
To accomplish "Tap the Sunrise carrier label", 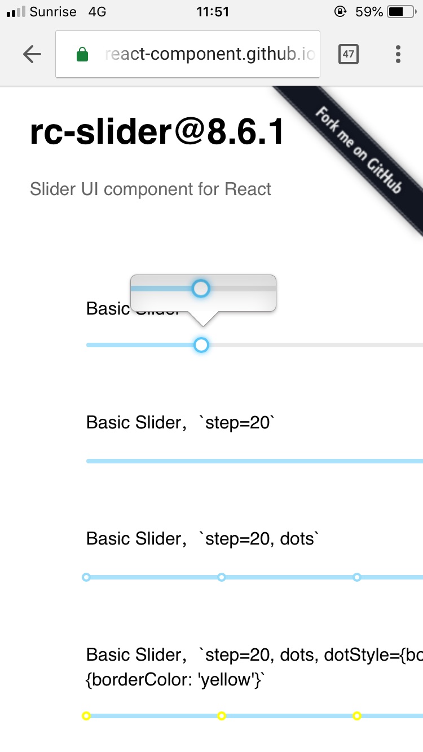I will coord(54,11).
